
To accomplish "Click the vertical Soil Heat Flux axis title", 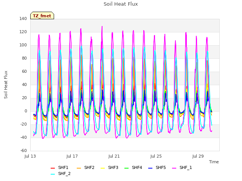I will [6, 85].
